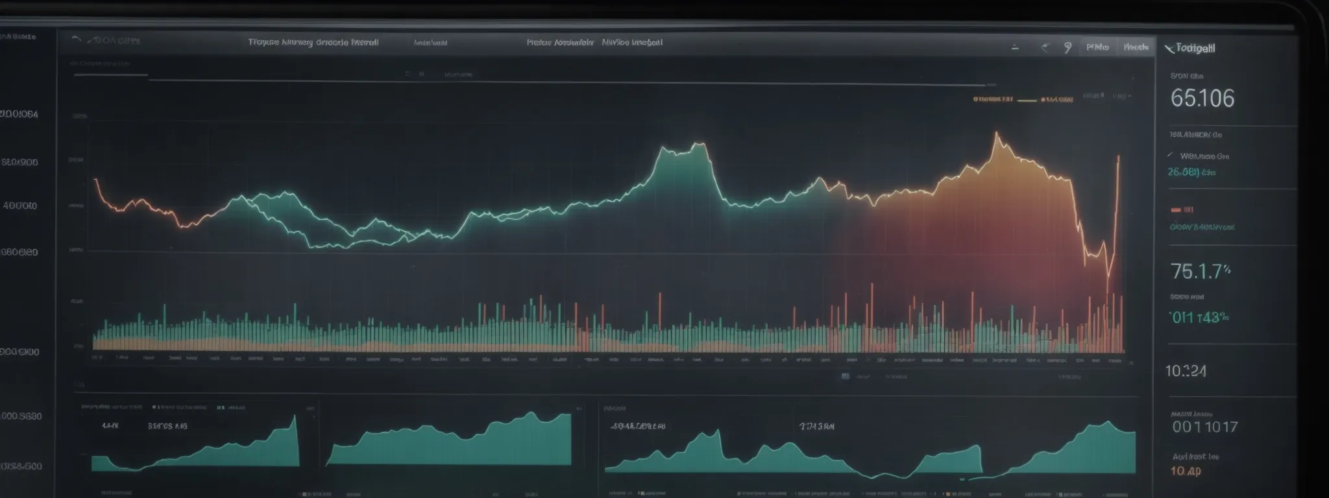The width and height of the screenshot is (1329, 498).
Task: Click the tall orange peak on the main chart
Action: (996, 136)
